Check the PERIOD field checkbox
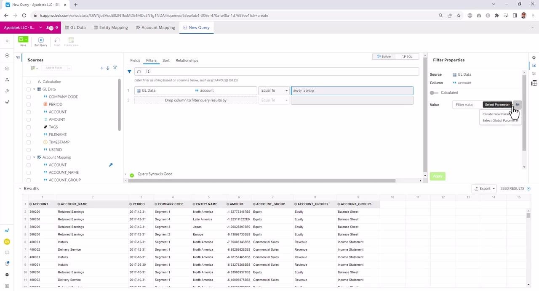This screenshot has height=291, width=539. (29, 104)
